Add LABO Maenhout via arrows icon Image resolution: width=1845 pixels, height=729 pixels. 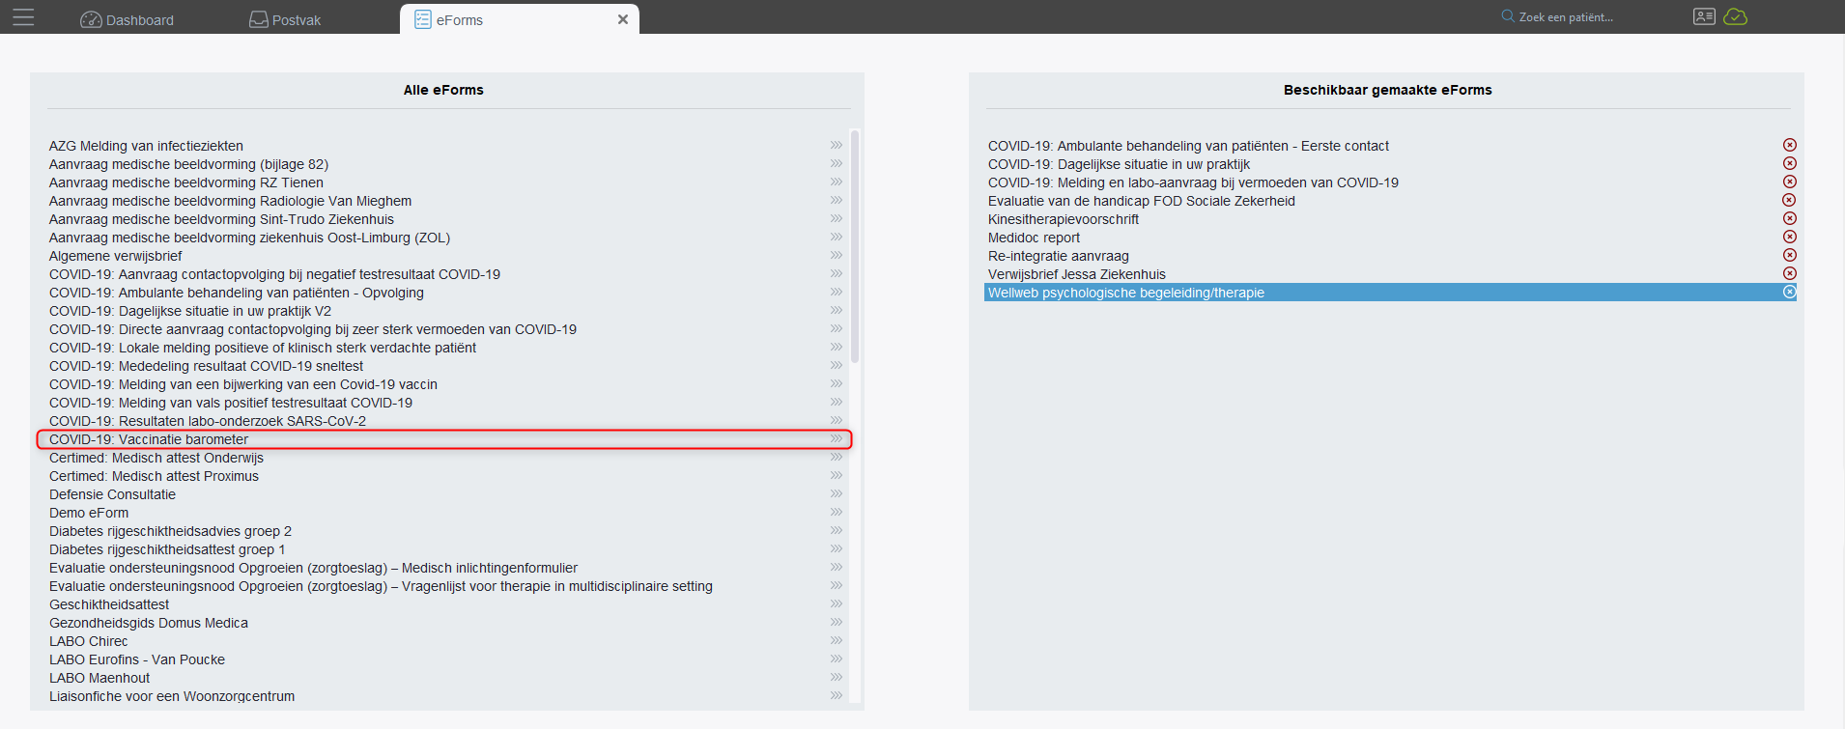pos(837,677)
